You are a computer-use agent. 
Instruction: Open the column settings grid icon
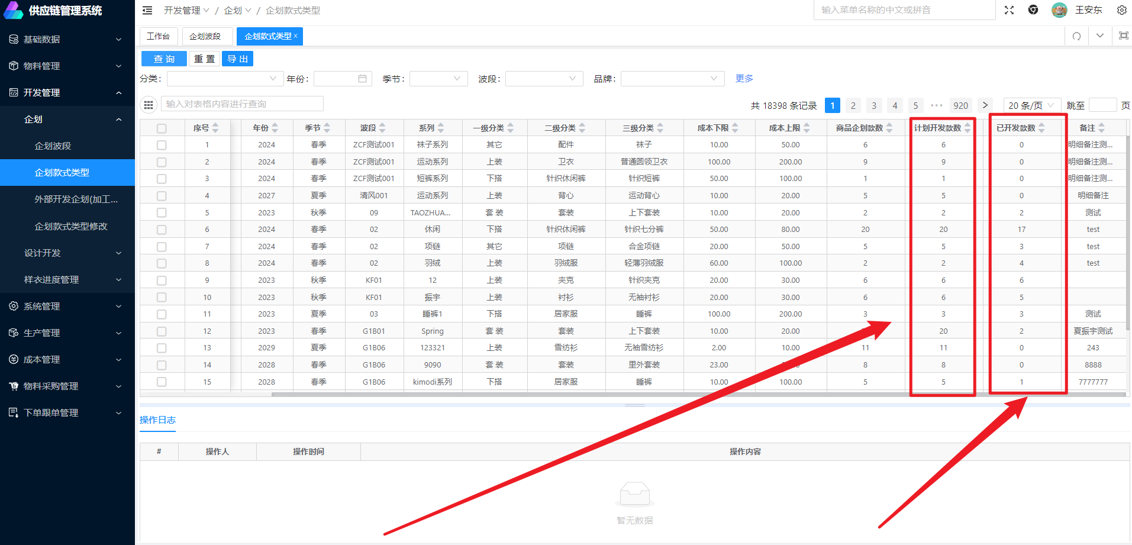[x=149, y=104]
